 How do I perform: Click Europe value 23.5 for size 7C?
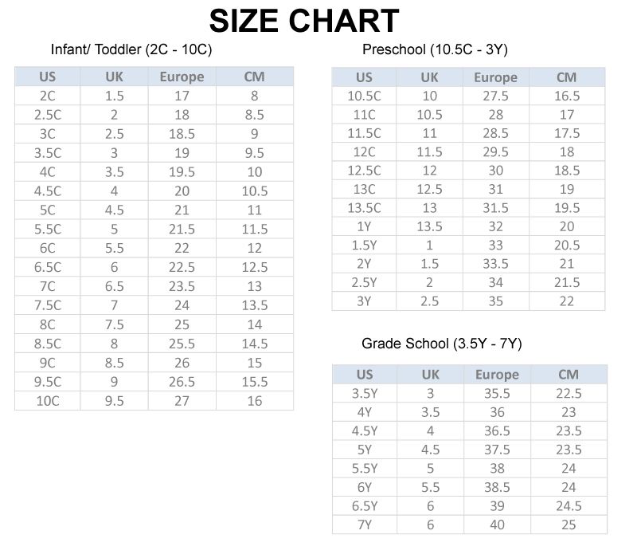[182, 286]
